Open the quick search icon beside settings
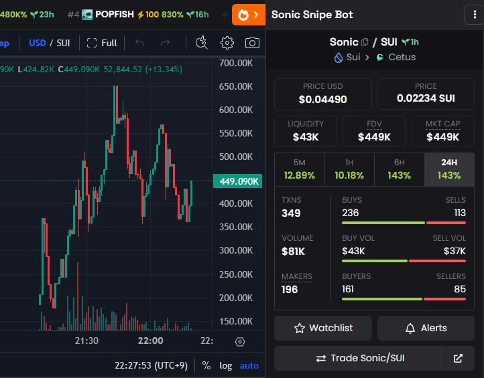 click(x=201, y=43)
